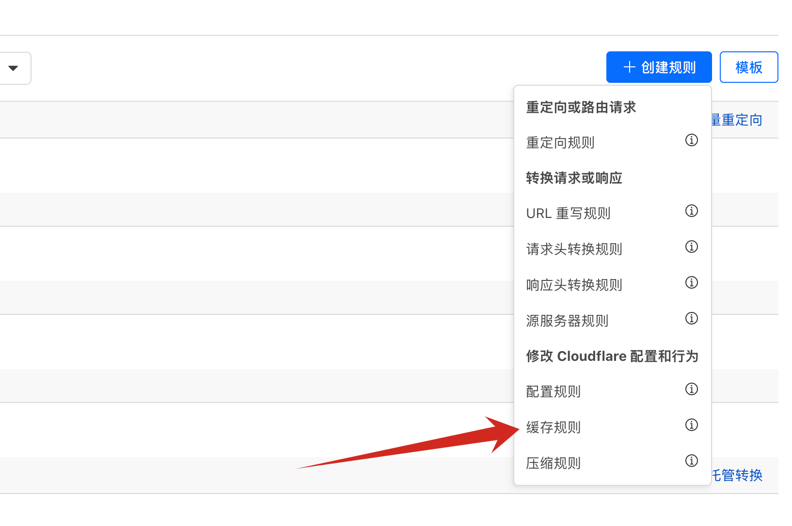The image size is (792, 526).
Task: Show info for 源服务器规则
Action: point(691,319)
